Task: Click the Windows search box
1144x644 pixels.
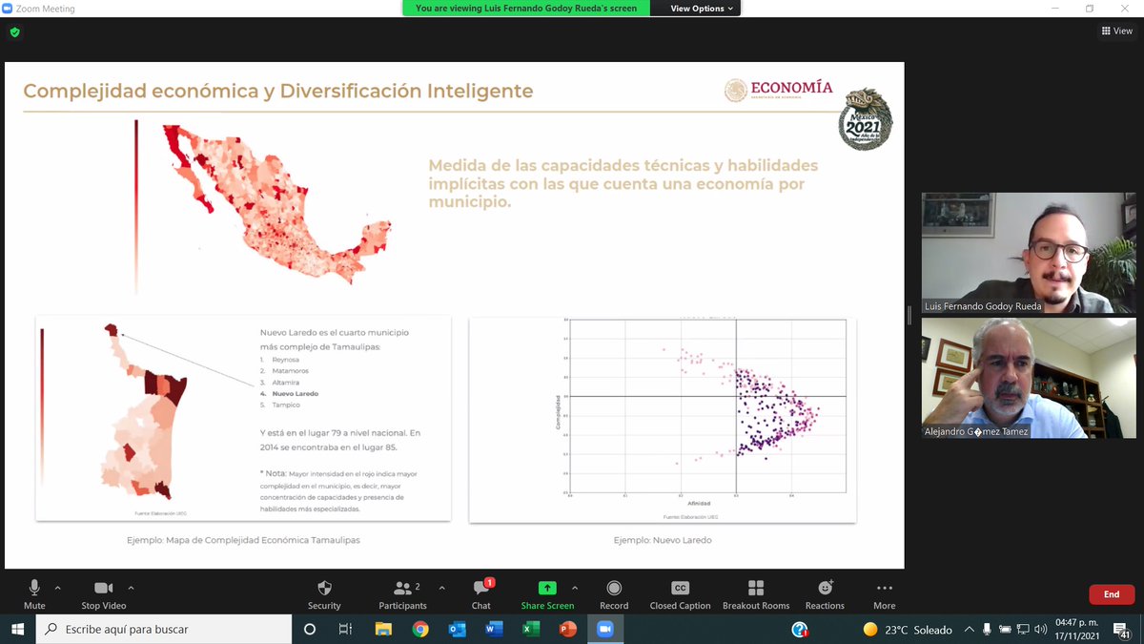Action: (164, 630)
